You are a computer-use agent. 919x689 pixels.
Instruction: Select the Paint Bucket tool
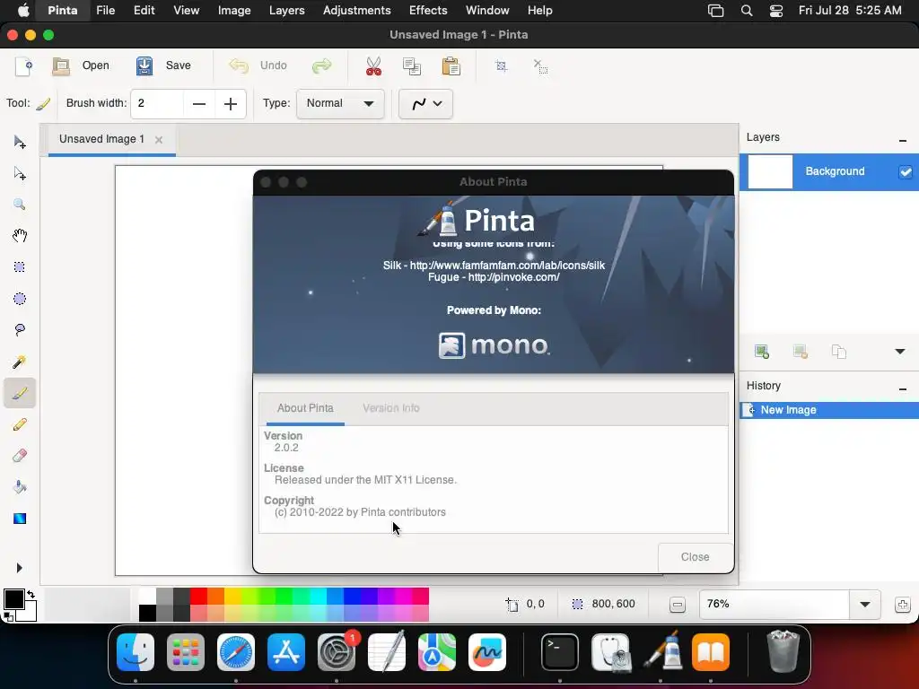point(20,487)
